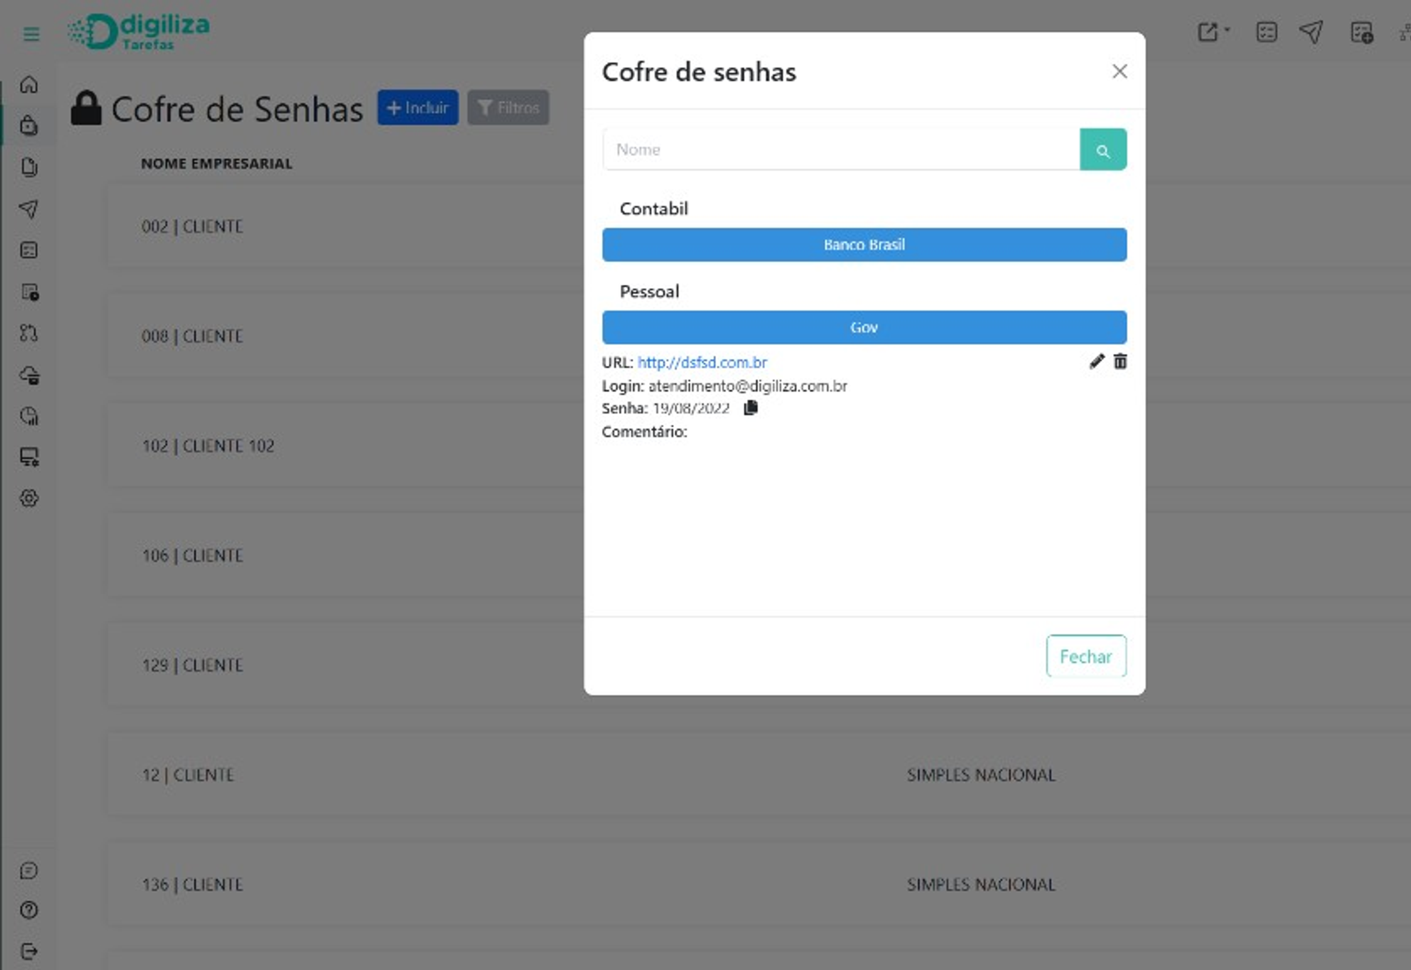Open the http://dsfsd.com.br link
Screen dimensions: 1411x970
702,362
